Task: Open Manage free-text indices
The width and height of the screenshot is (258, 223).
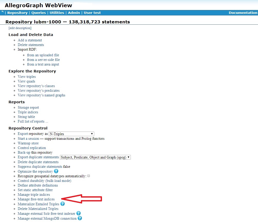Action: (36, 199)
